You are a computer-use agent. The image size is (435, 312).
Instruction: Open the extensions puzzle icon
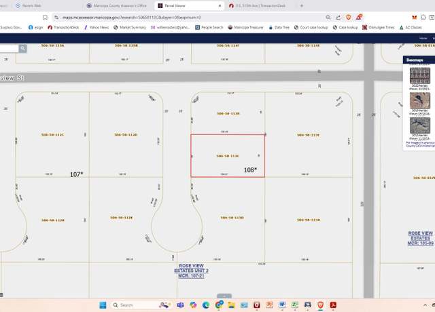[423, 18]
